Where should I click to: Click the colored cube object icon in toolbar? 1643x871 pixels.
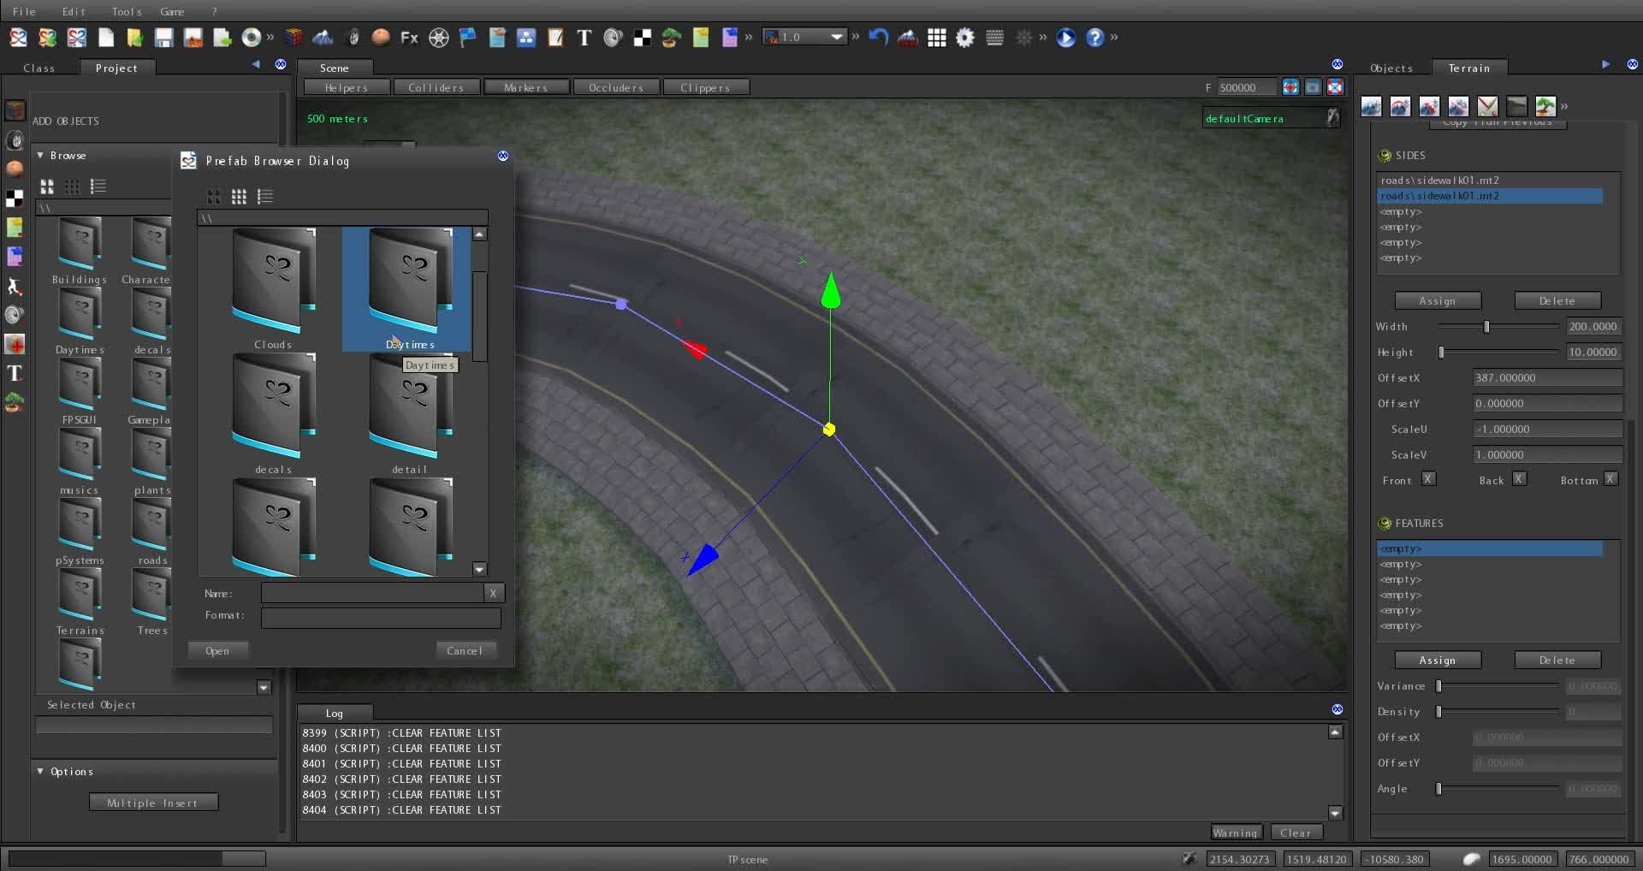pos(294,38)
